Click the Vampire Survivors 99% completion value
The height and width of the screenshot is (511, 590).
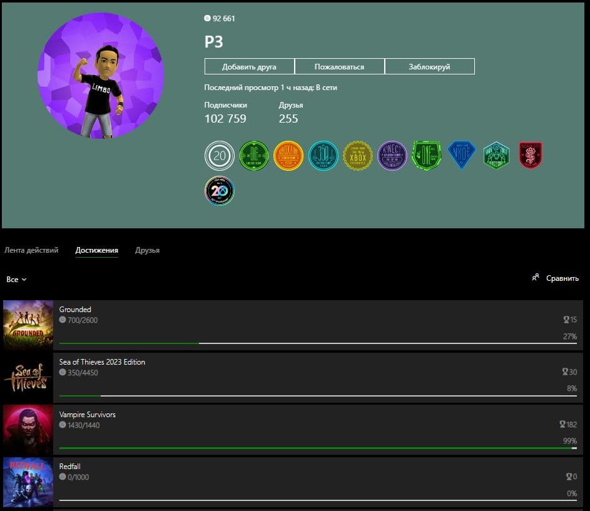point(570,441)
